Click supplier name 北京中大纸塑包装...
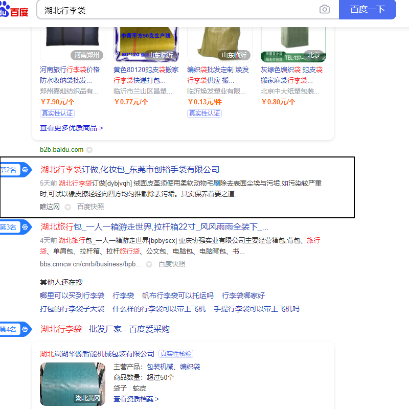This screenshot has width=409, height=409. tap(290, 91)
